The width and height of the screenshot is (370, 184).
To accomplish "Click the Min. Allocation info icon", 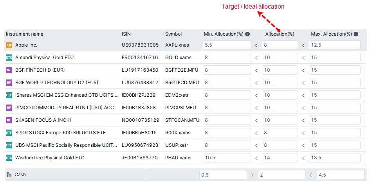I will pos(247,34).
